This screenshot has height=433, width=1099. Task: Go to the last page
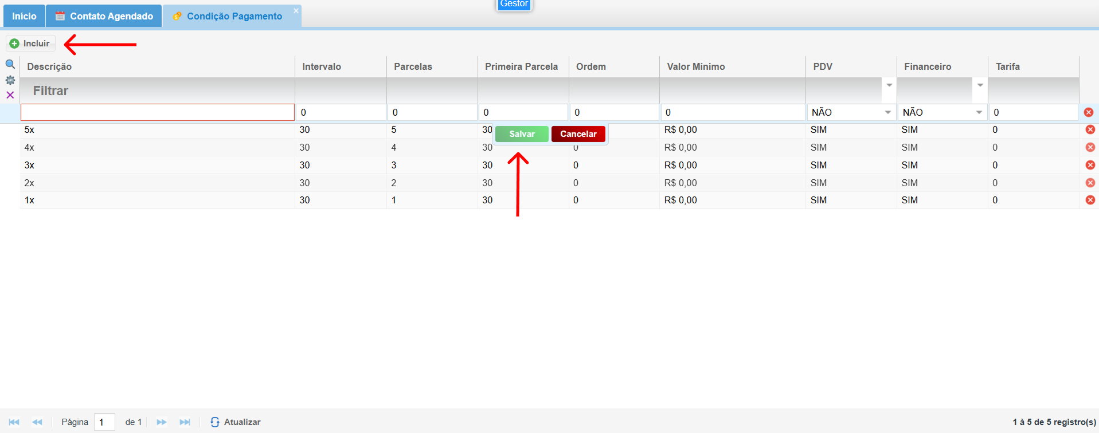click(185, 422)
